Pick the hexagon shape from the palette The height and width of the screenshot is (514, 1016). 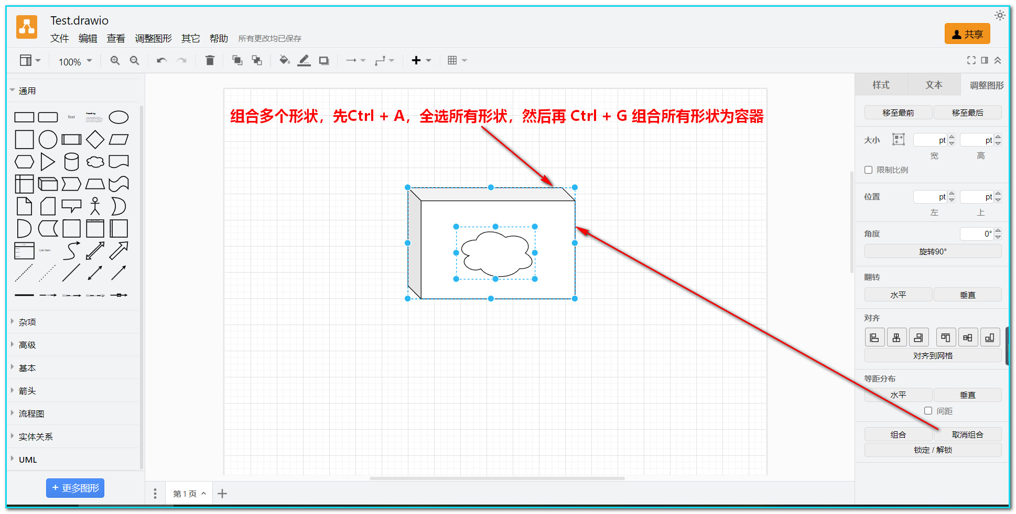[x=24, y=162]
